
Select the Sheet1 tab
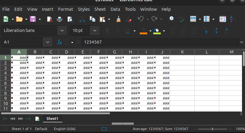[52, 119]
